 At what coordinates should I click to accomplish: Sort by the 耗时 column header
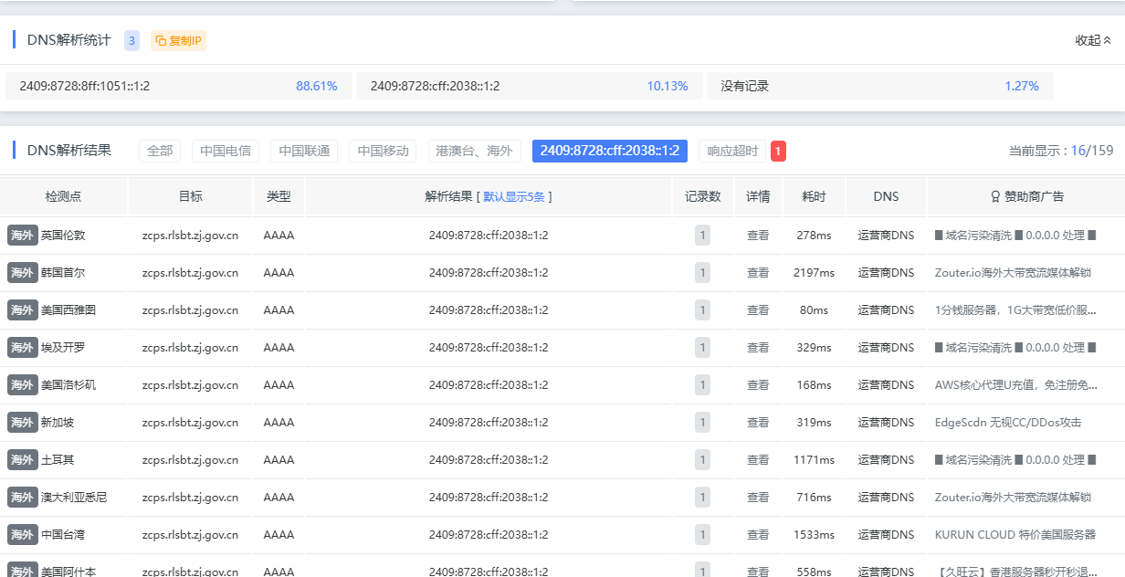(x=814, y=196)
